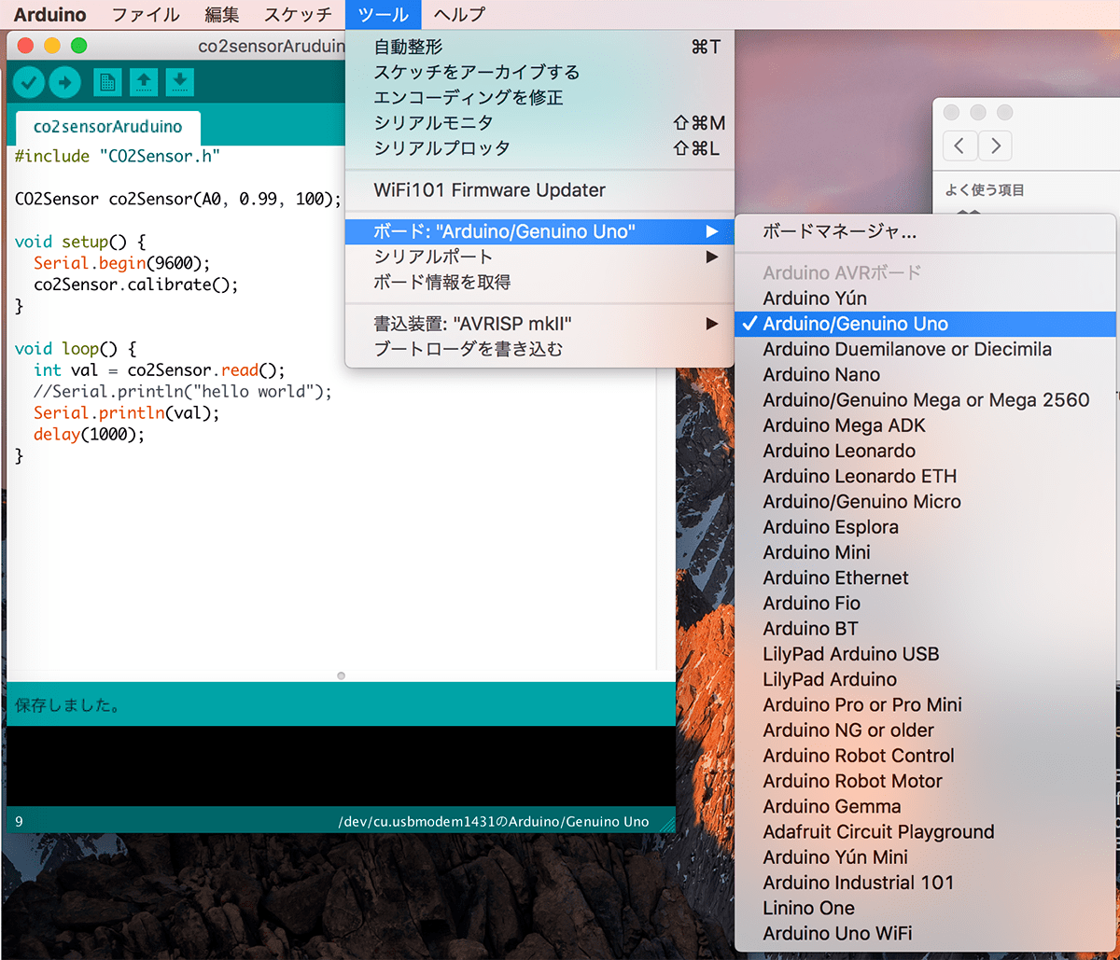Select Arduino Pro or Pro Mini board
1120x960 pixels.
coord(926,704)
